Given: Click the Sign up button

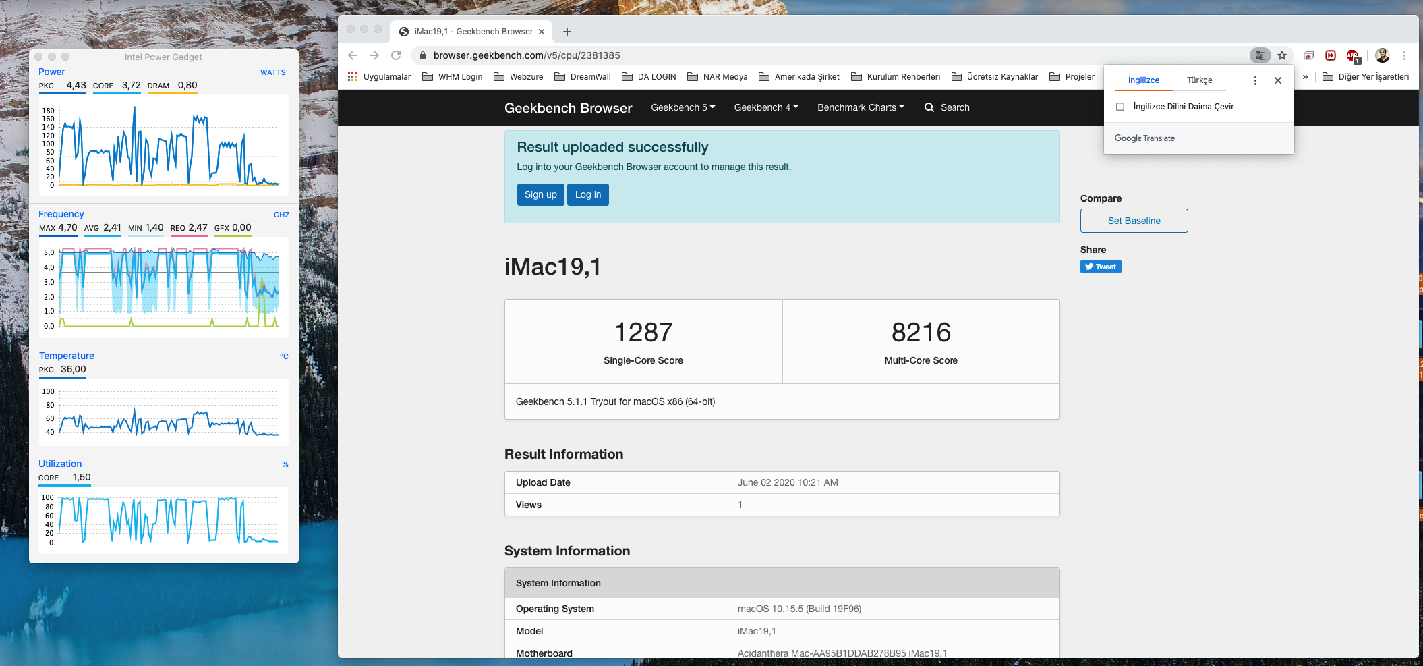Looking at the screenshot, I should pyautogui.click(x=540, y=194).
